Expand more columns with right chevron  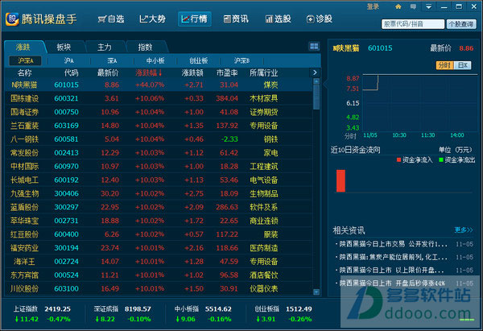pos(315,72)
